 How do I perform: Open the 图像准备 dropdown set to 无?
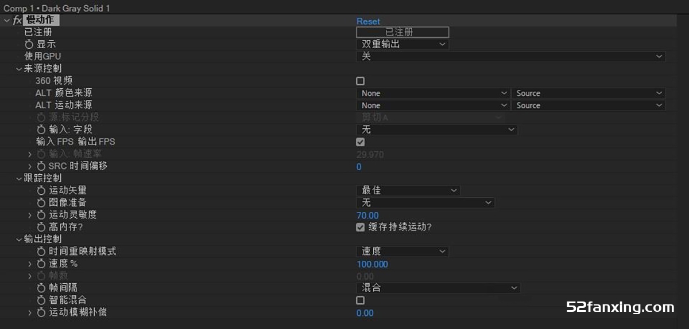425,203
